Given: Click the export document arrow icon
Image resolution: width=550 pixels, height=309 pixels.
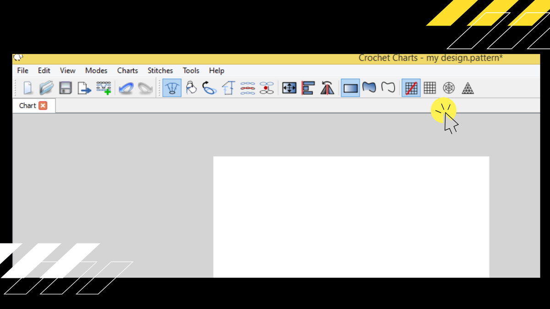Looking at the screenshot, I should 84,88.
